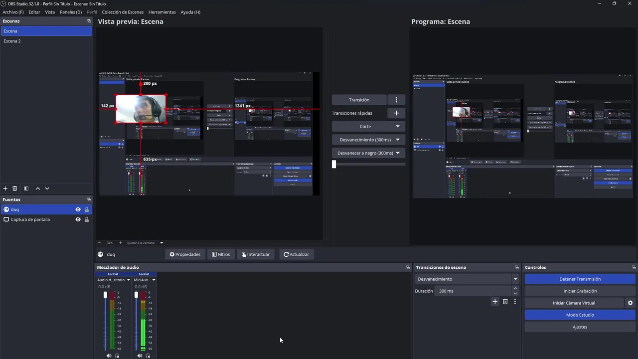Toggle monitoring headphone icon for Audio del escritorio
The height and width of the screenshot is (359, 638).
click(x=117, y=356)
